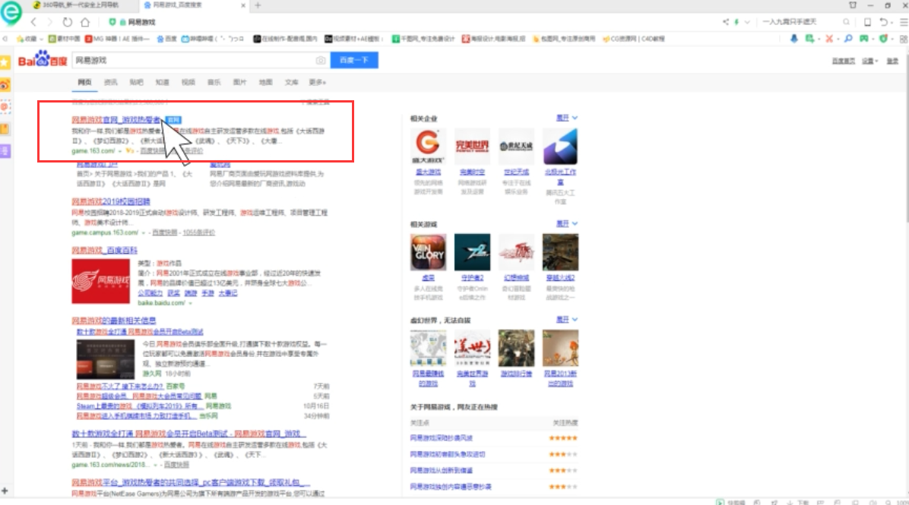
Task: Click the blue magnifier extension icon
Action: click(848, 39)
